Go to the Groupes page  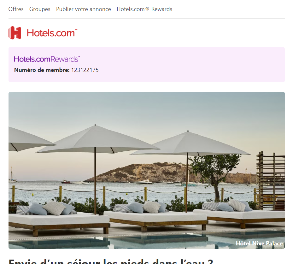(x=40, y=9)
